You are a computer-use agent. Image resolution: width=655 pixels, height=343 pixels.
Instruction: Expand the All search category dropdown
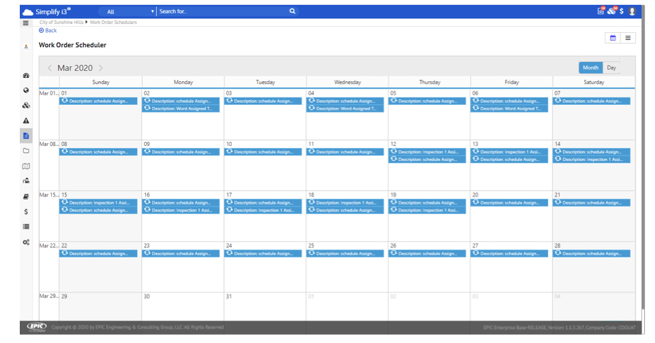point(130,12)
